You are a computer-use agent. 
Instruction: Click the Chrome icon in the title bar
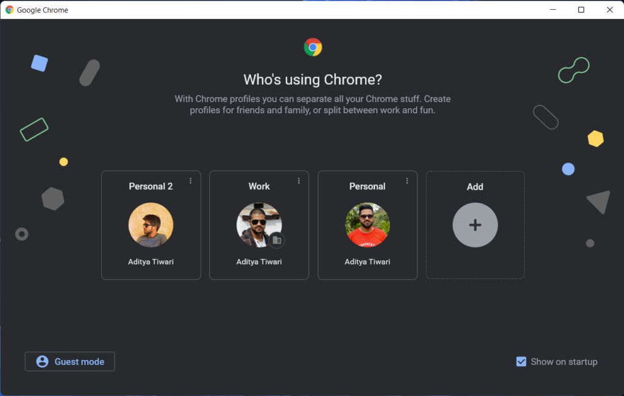9,10
